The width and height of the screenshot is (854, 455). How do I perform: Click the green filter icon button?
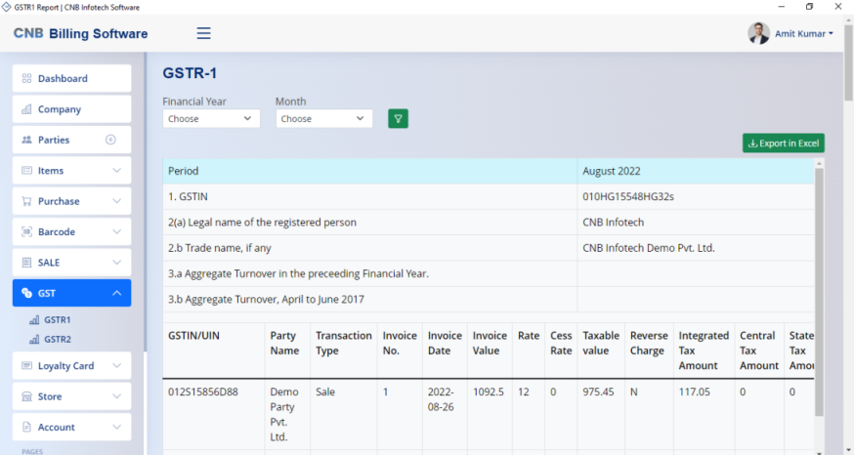tap(398, 118)
